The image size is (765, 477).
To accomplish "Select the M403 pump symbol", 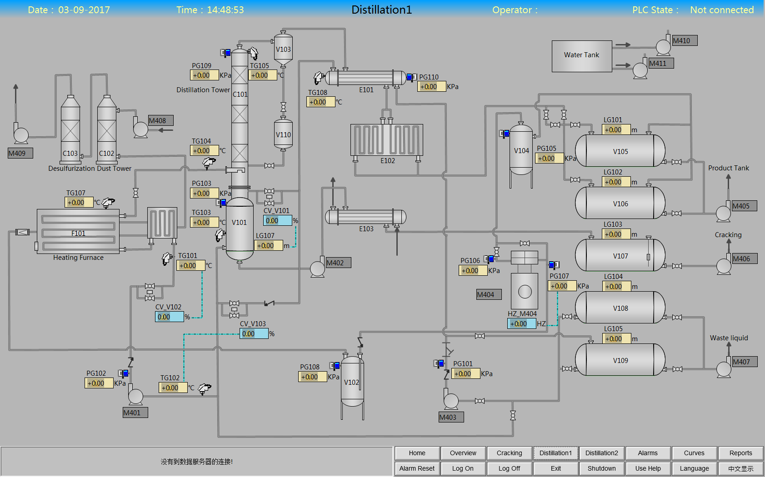I will pyautogui.click(x=450, y=401).
